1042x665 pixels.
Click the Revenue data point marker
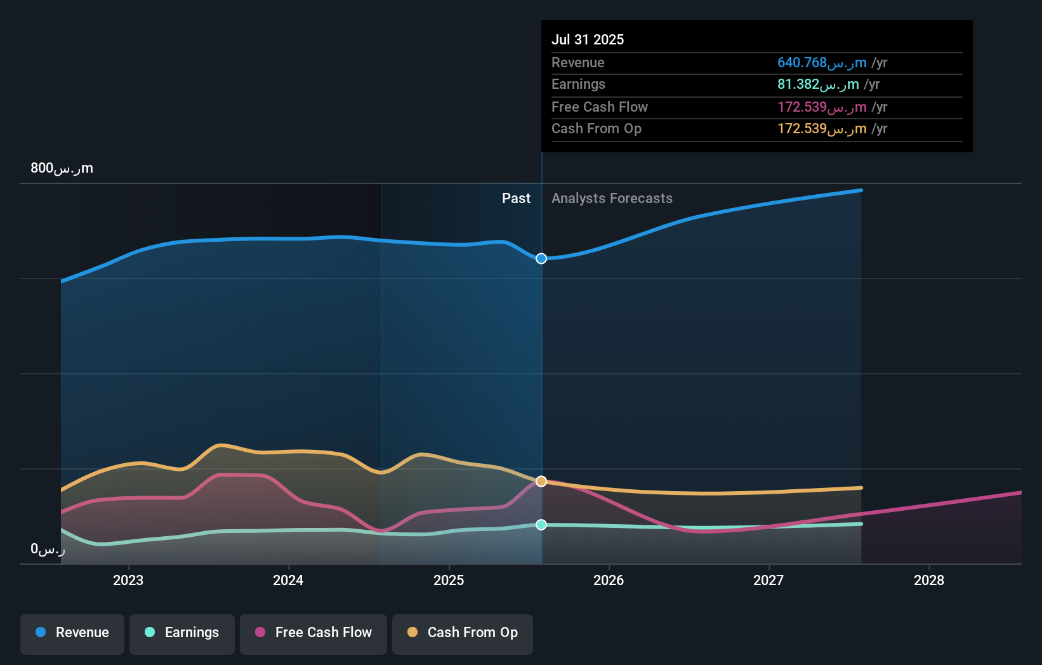click(541, 258)
